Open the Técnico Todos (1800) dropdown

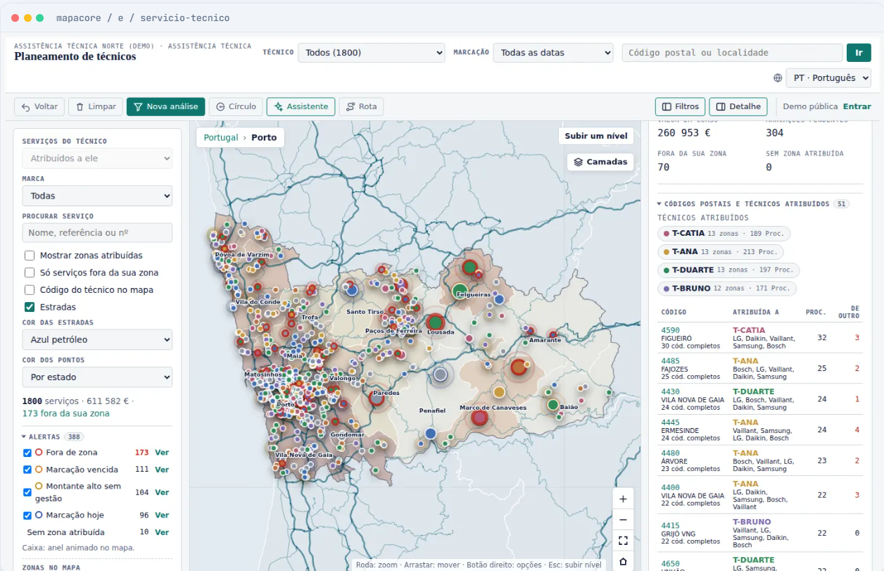click(x=372, y=53)
